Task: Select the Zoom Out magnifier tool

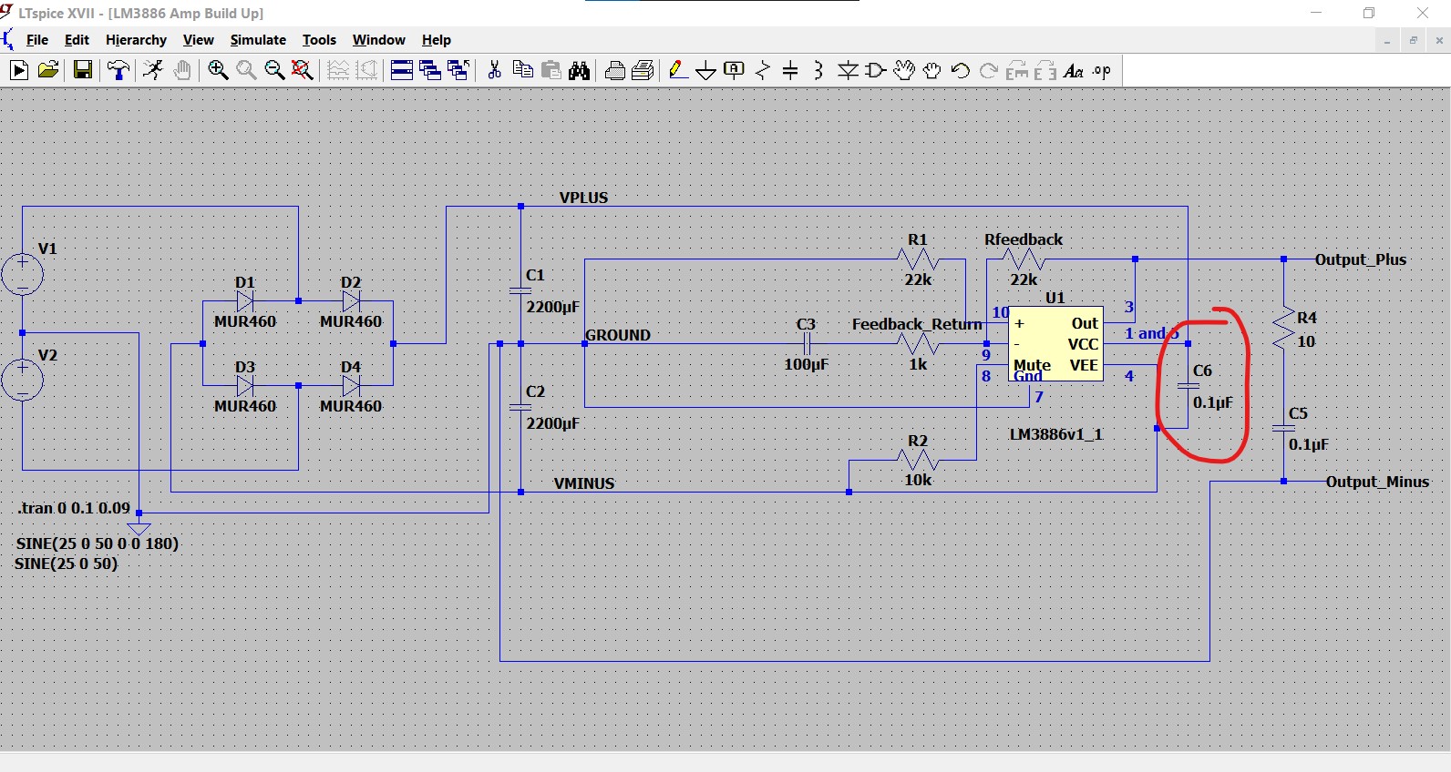Action: [x=274, y=71]
